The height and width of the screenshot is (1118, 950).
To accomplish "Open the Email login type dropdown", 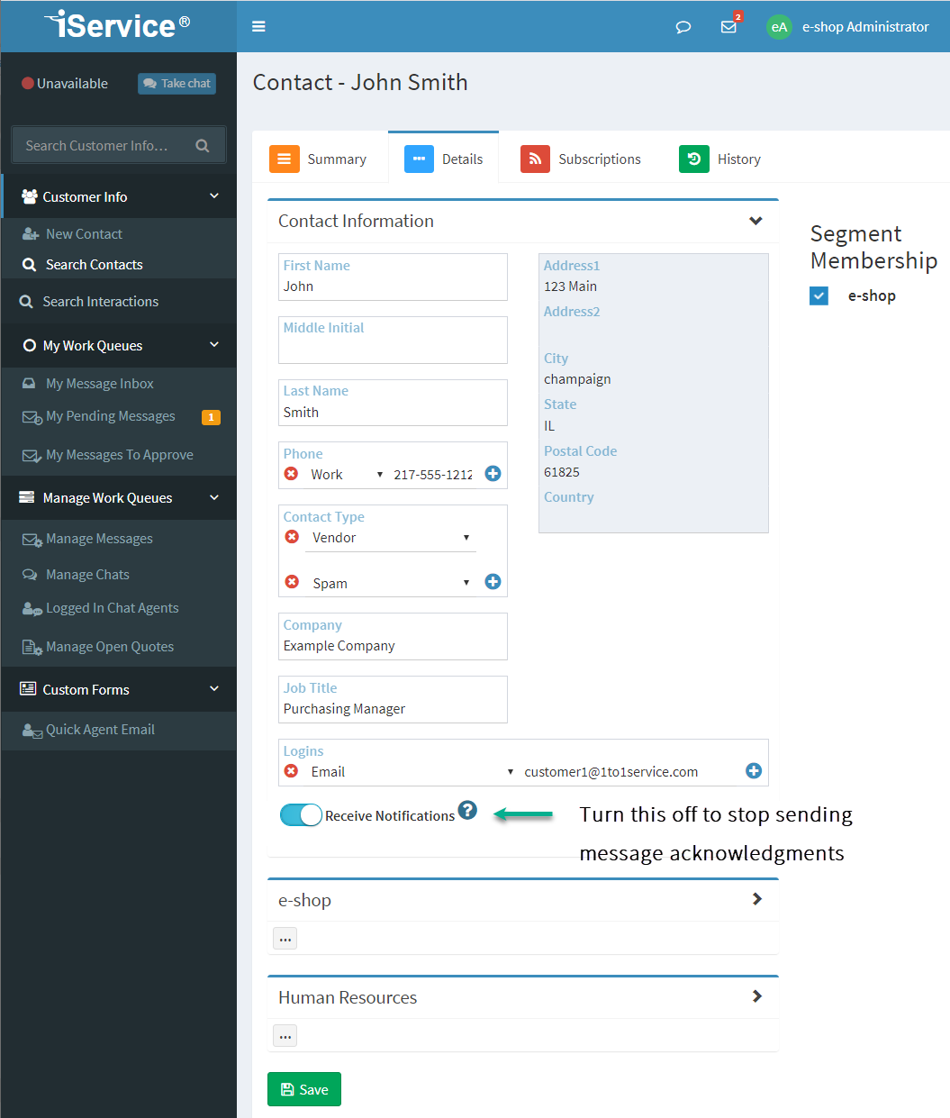I will 412,772.
